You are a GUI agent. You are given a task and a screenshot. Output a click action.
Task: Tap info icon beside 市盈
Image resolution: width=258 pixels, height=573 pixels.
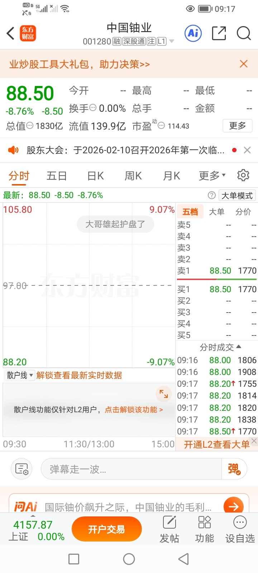(x=162, y=126)
